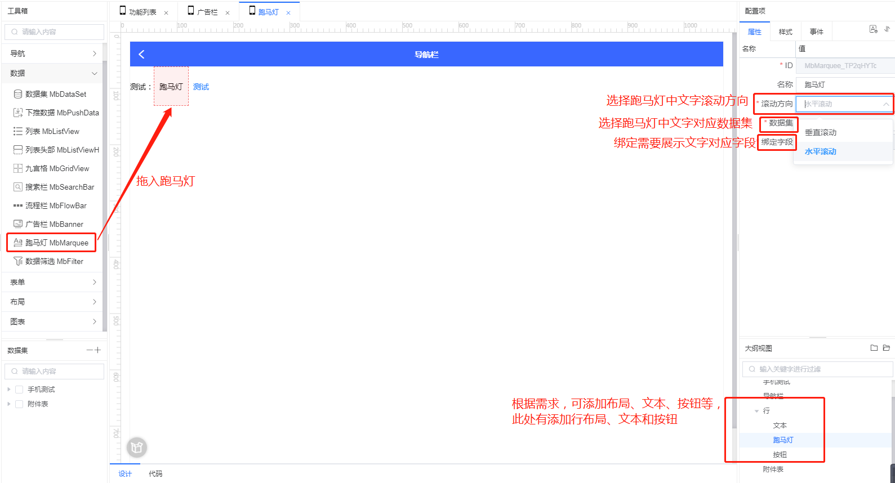Click the 数据集 MbDataSet component icon
The image size is (895, 483).
coord(18,94)
